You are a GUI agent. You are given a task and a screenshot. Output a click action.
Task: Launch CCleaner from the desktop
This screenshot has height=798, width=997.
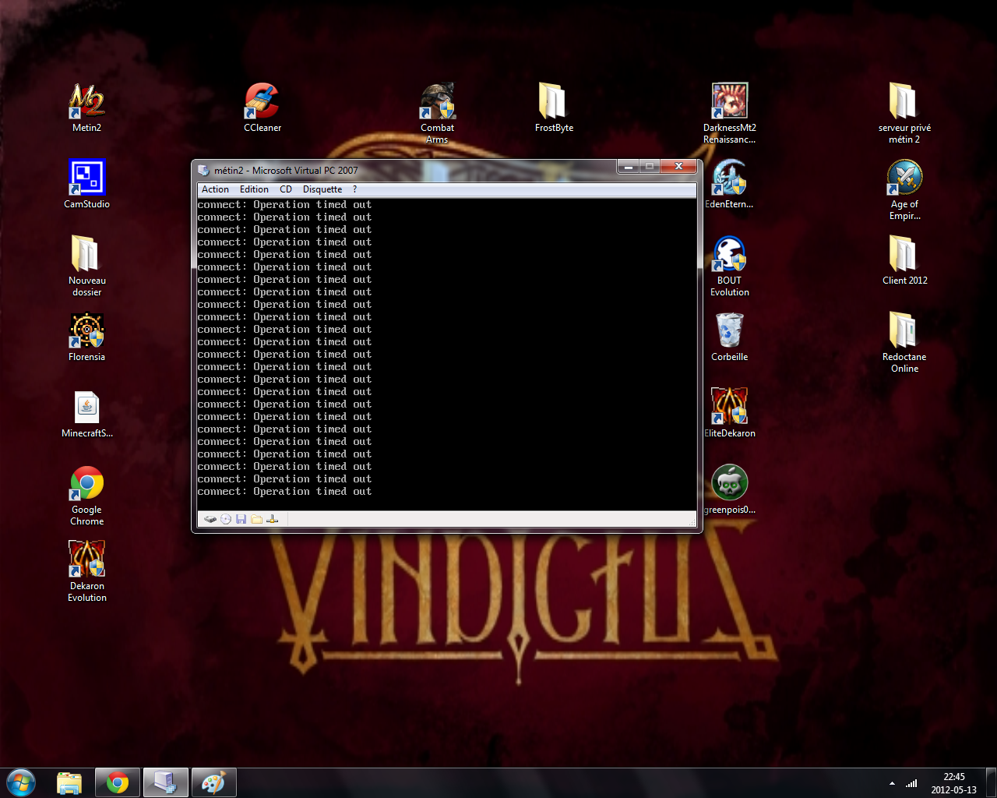[x=262, y=108]
